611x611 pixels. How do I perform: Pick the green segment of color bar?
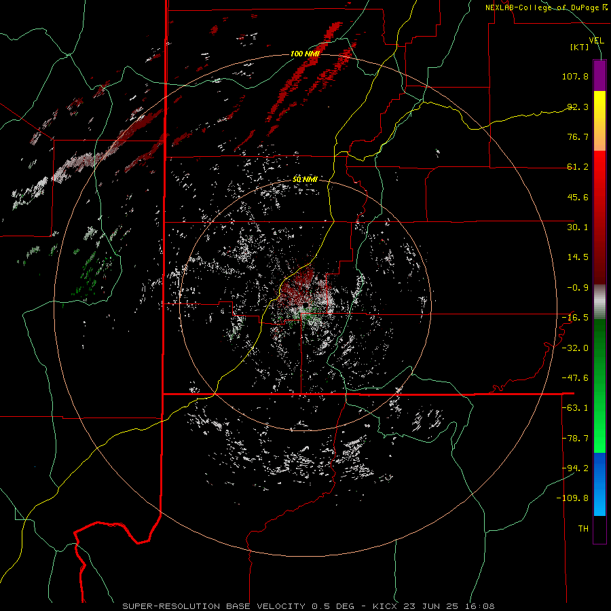click(599, 386)
